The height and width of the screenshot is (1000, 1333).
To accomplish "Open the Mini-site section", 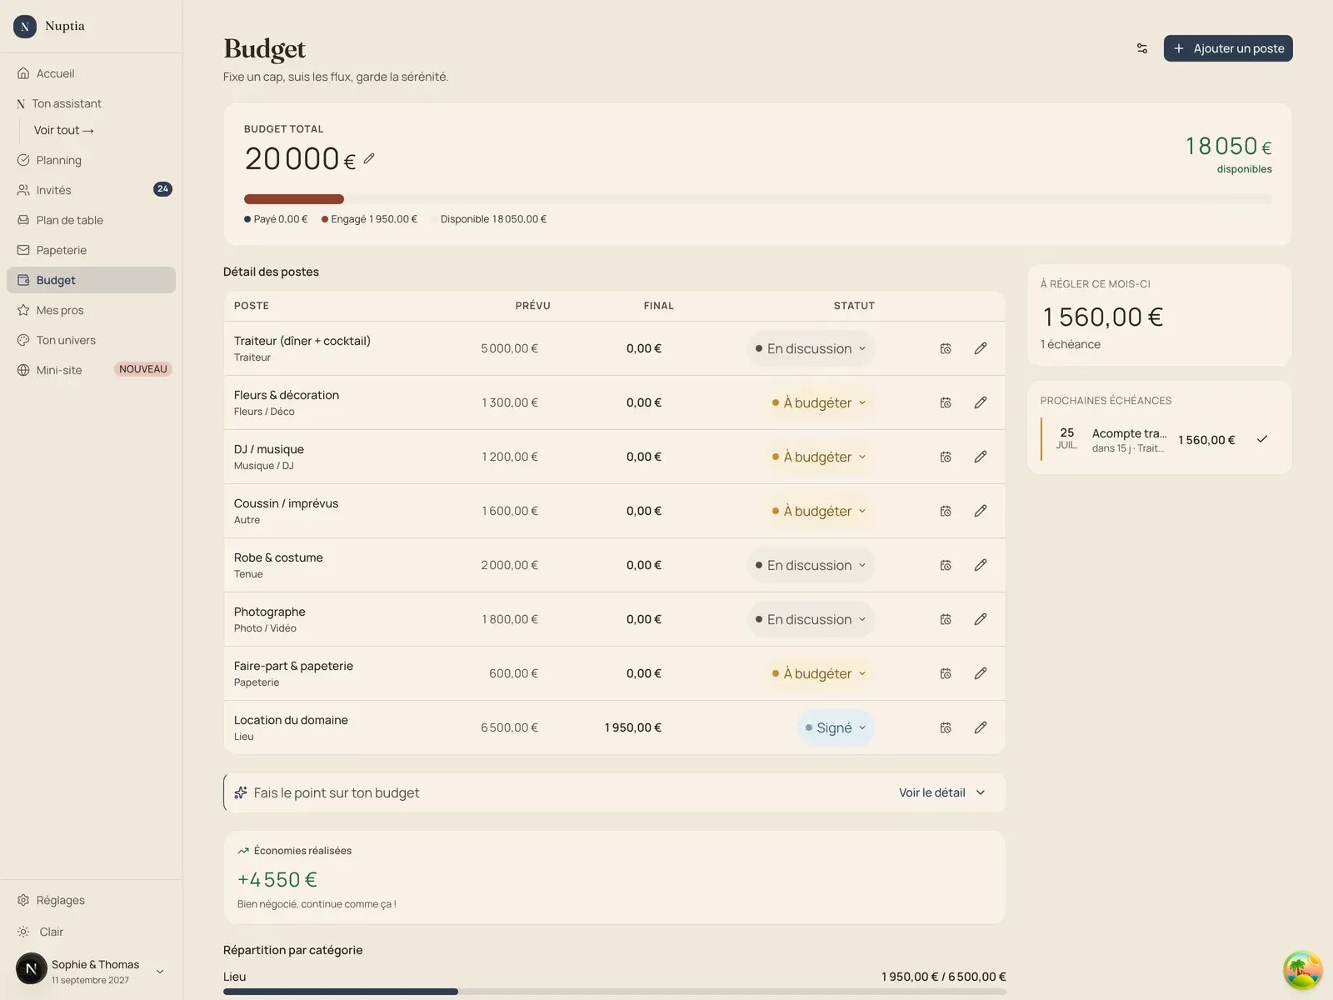I will click(x=92, y=370).
